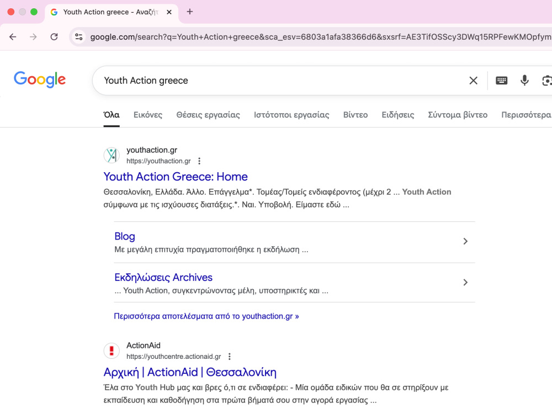Viewport: 552px width, 414px height.
Task: Click the ActionAid site favicon
Action: 112,351
